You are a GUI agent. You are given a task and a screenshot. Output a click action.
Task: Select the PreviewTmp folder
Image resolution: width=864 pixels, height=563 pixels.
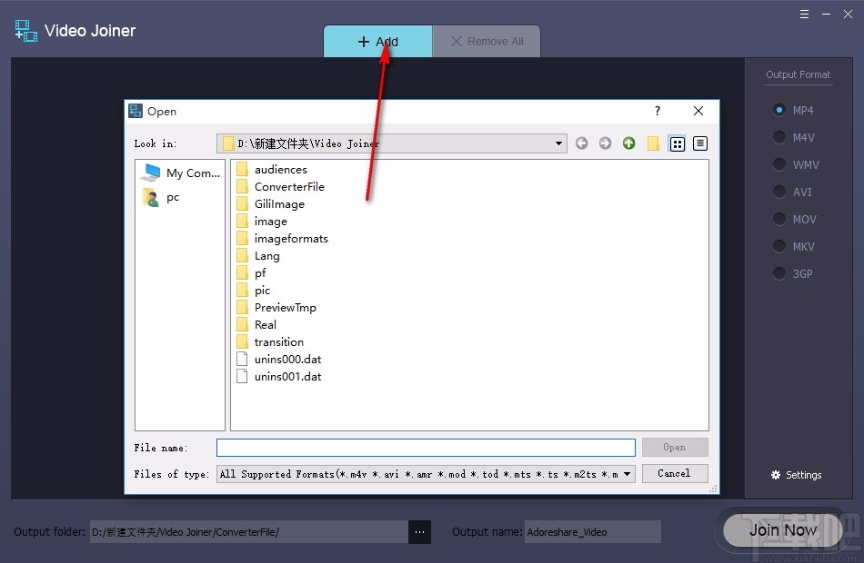click(276, 308)
